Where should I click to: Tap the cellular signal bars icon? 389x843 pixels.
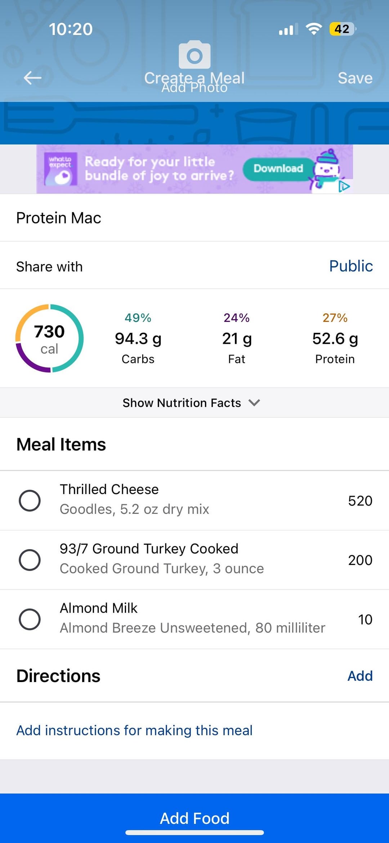(288, 29)
